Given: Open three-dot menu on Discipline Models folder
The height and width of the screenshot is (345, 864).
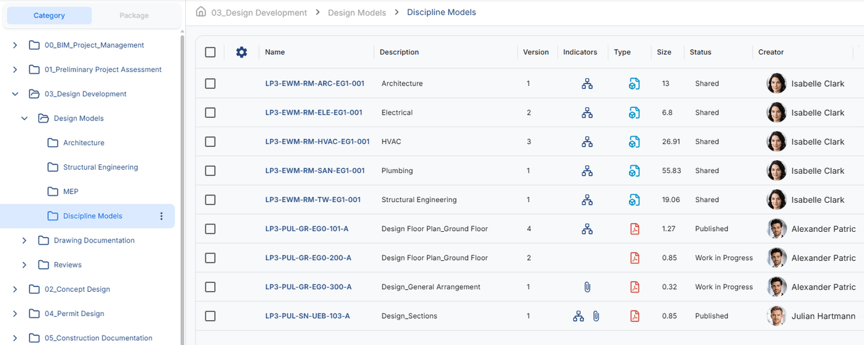Looking at the screenshot, I should point(161,216).
